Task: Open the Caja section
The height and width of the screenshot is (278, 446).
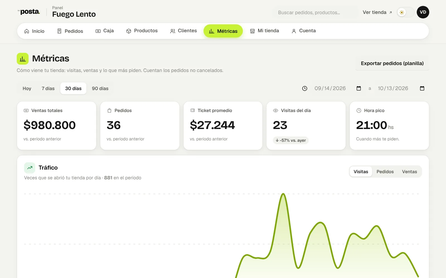Action: (105, 31)
